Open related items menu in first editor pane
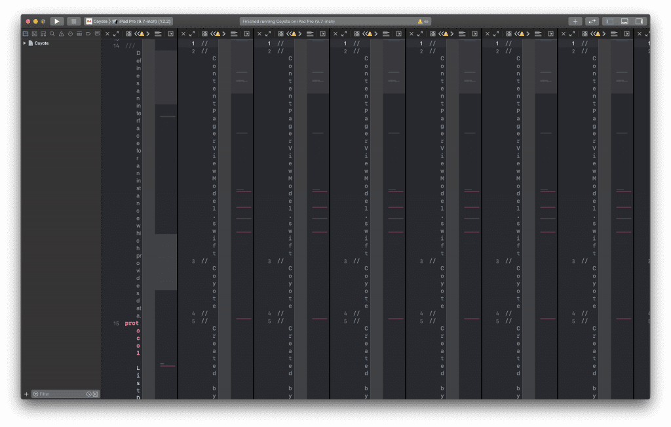Viewport: 671px width, 427px height. click(128, 34)
